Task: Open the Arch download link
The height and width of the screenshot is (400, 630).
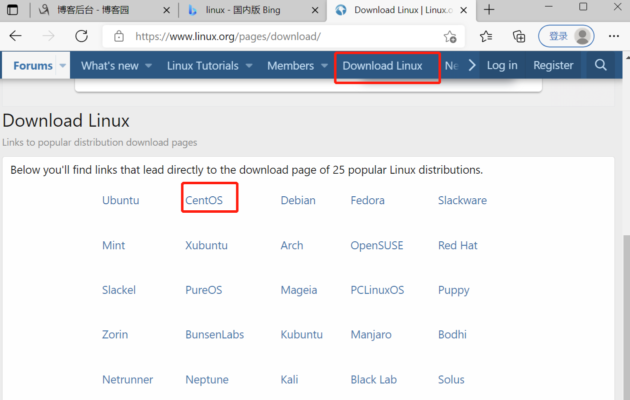Action: [292, 245]
